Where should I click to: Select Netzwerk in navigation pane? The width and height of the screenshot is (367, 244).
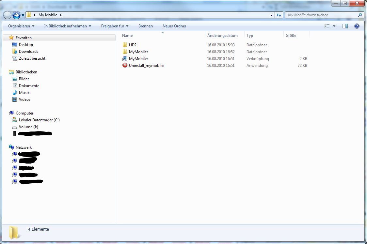(x=24, y=147)
